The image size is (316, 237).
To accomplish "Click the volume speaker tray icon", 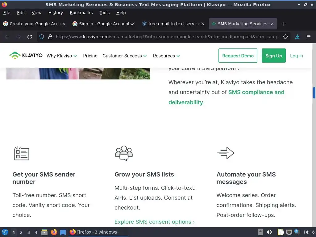I will coord(269,232).
